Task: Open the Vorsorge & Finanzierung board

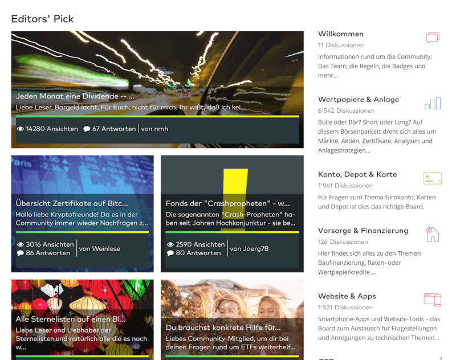Action: pyautogui.click(x=363, y=231)
